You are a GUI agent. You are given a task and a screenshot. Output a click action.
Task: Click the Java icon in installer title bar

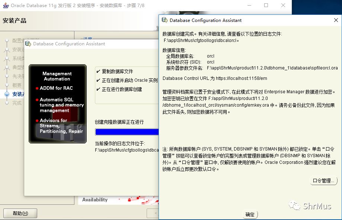point(6,5)
